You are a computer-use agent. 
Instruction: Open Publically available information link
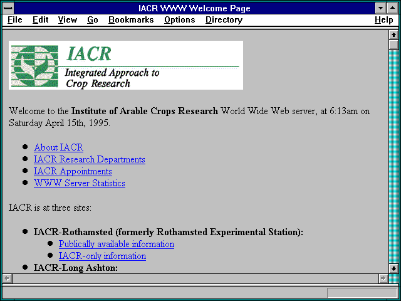(x=117, y=244)
